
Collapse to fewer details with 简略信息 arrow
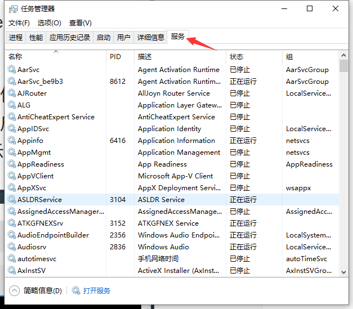click(x=14, y=291)
